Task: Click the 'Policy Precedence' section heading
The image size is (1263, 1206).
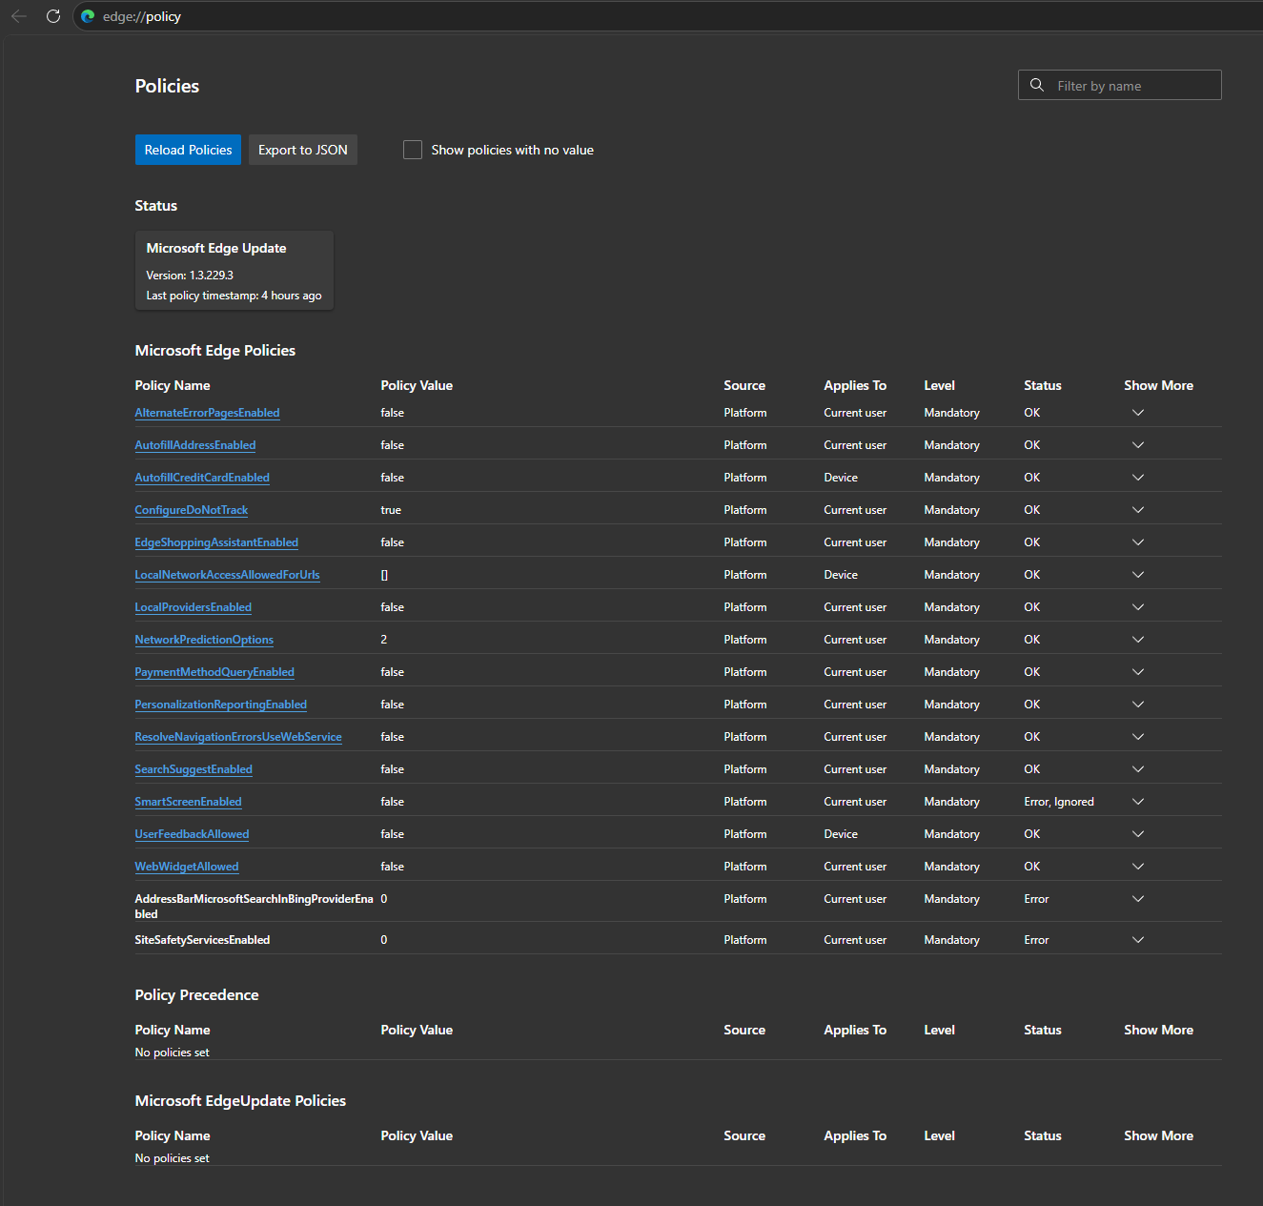Action: pos(197,995)
